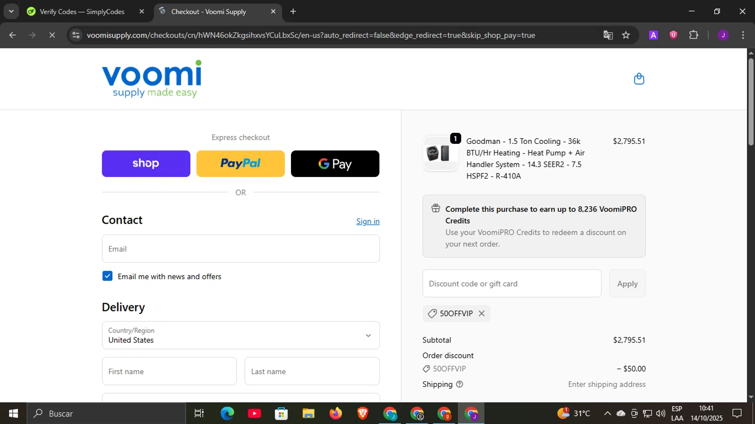The height and width of the screenshot is (424, 755).
Task: Focus the First name field
Action: tap(169, 371)
